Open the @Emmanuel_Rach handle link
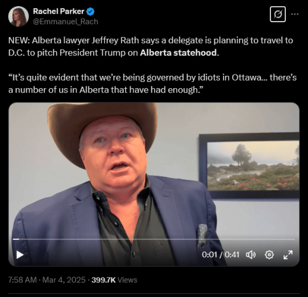 click(x=65, y=22)
